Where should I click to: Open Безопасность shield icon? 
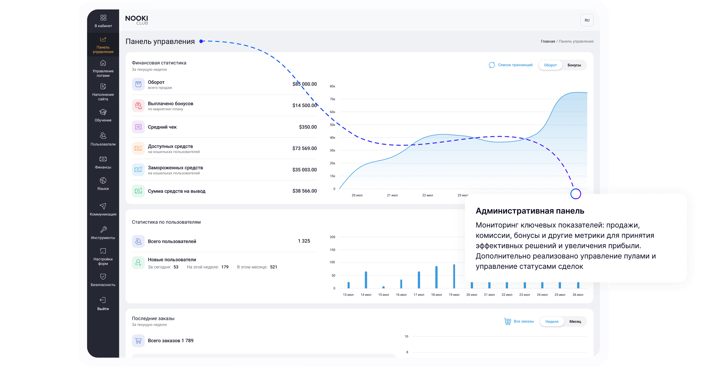pyautogui.click(x=103, y=277)
